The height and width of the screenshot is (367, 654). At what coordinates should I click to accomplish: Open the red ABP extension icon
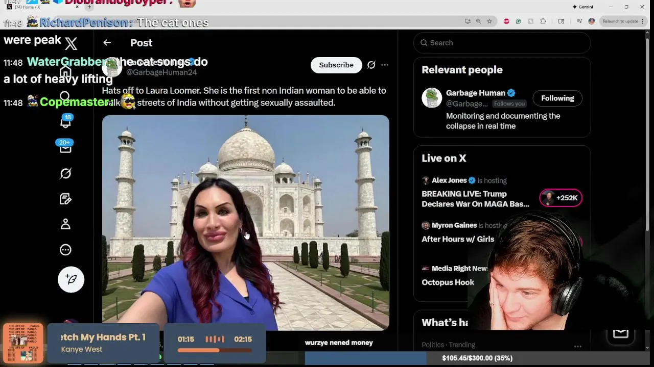pyautogui.click(x=506, y=21)
